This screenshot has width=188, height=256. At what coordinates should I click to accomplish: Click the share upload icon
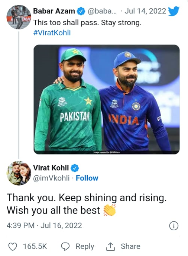click(x=111, y=247)
